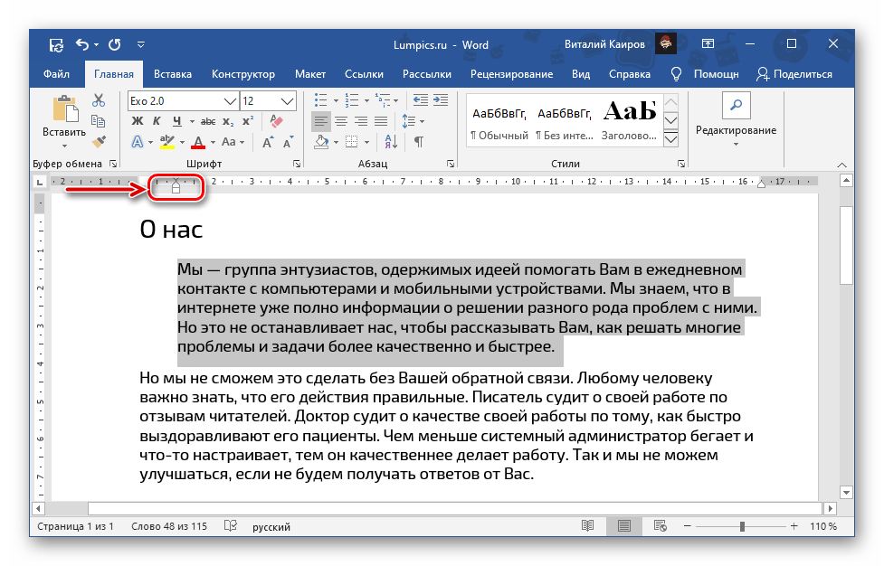
Task: Justify the text
Action: click(381, 121)
